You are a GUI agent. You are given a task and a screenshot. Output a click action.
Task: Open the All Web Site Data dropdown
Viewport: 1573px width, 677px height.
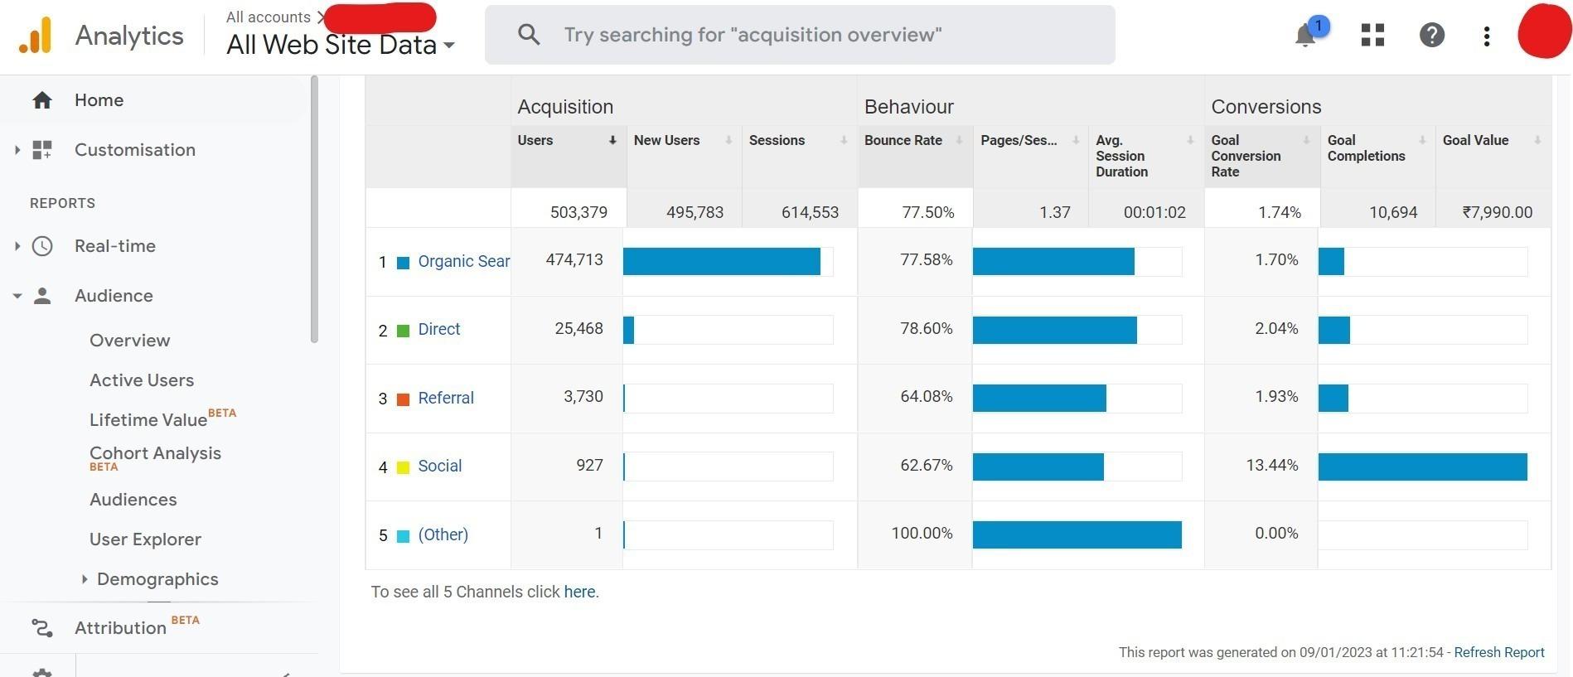click(x=341, y=45)
